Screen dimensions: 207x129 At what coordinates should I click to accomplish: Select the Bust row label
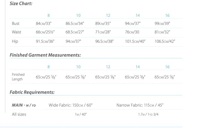point(16,24)
